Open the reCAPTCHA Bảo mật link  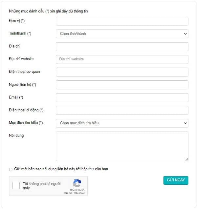[68, 193]
